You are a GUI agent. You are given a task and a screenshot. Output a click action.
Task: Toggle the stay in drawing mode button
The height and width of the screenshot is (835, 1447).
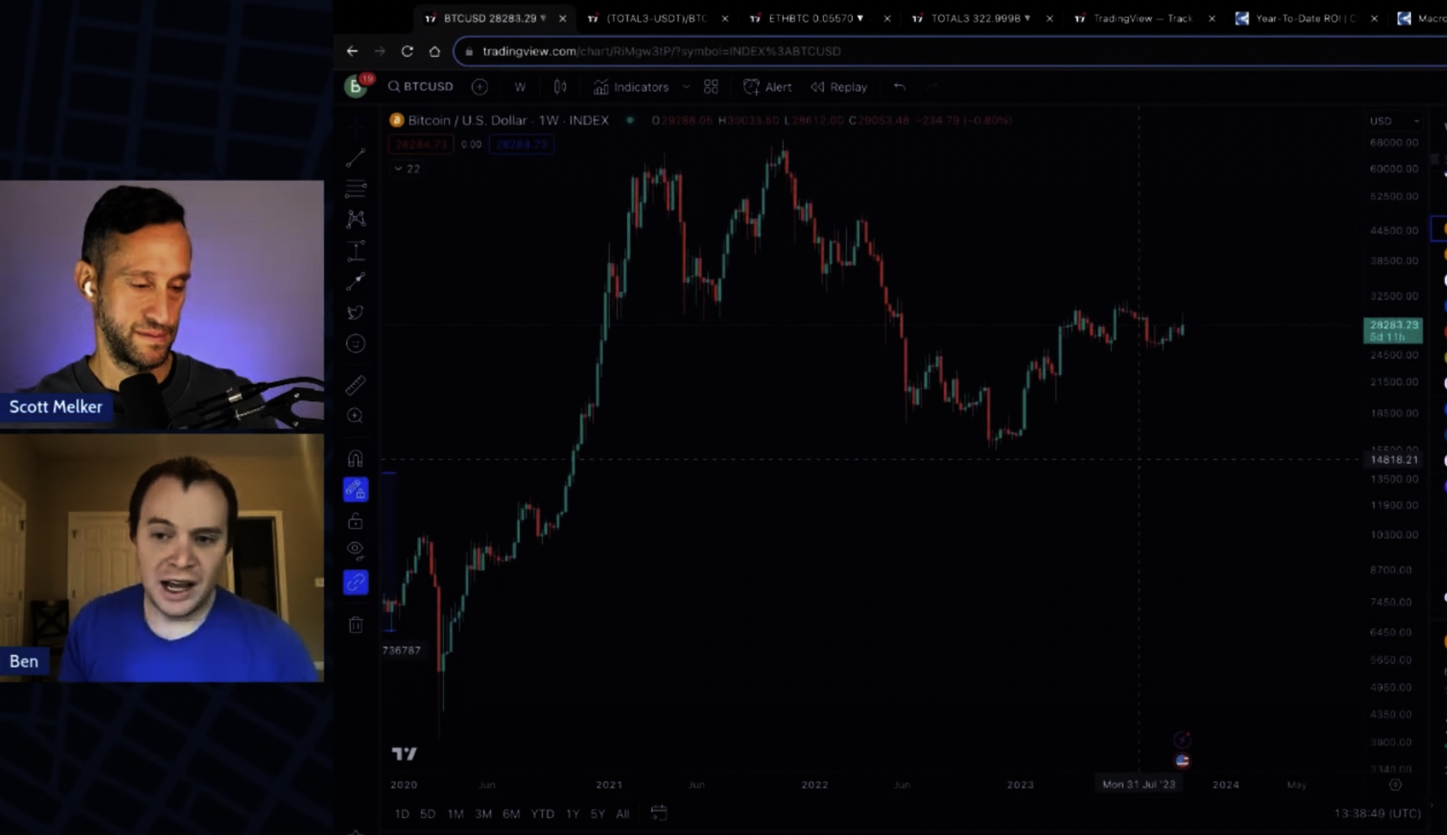pos(356,489)
